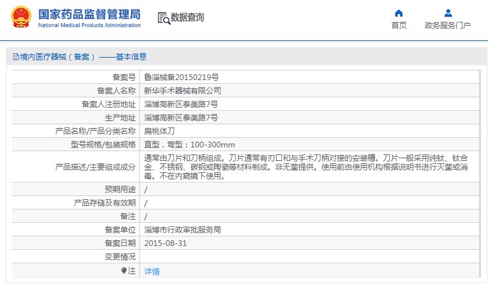Click the slash value in 产品存储及有效期 row

click(146, 203)
